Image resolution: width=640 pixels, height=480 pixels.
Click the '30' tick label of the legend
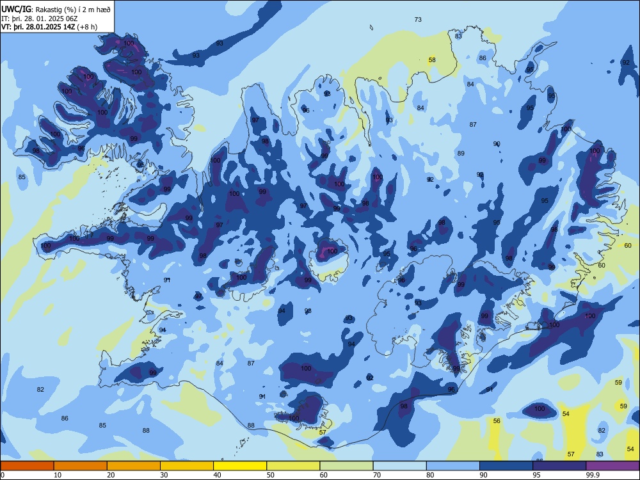[x=164, y=475]
